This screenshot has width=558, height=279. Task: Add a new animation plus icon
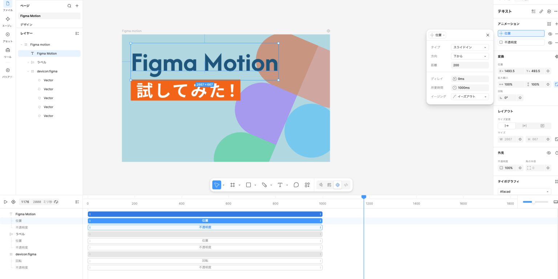tap(557, 24)
